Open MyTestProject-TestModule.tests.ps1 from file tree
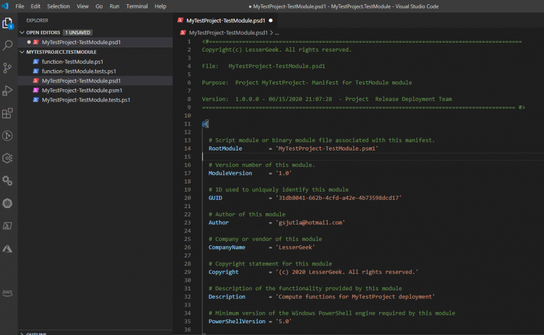 [x=86, y=100]
